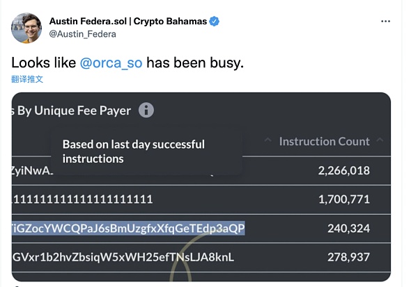The height and width of the screenshot is (287, 418).
Task: Click sort arrow right of Instruction Count
Action: coord(380,140)
